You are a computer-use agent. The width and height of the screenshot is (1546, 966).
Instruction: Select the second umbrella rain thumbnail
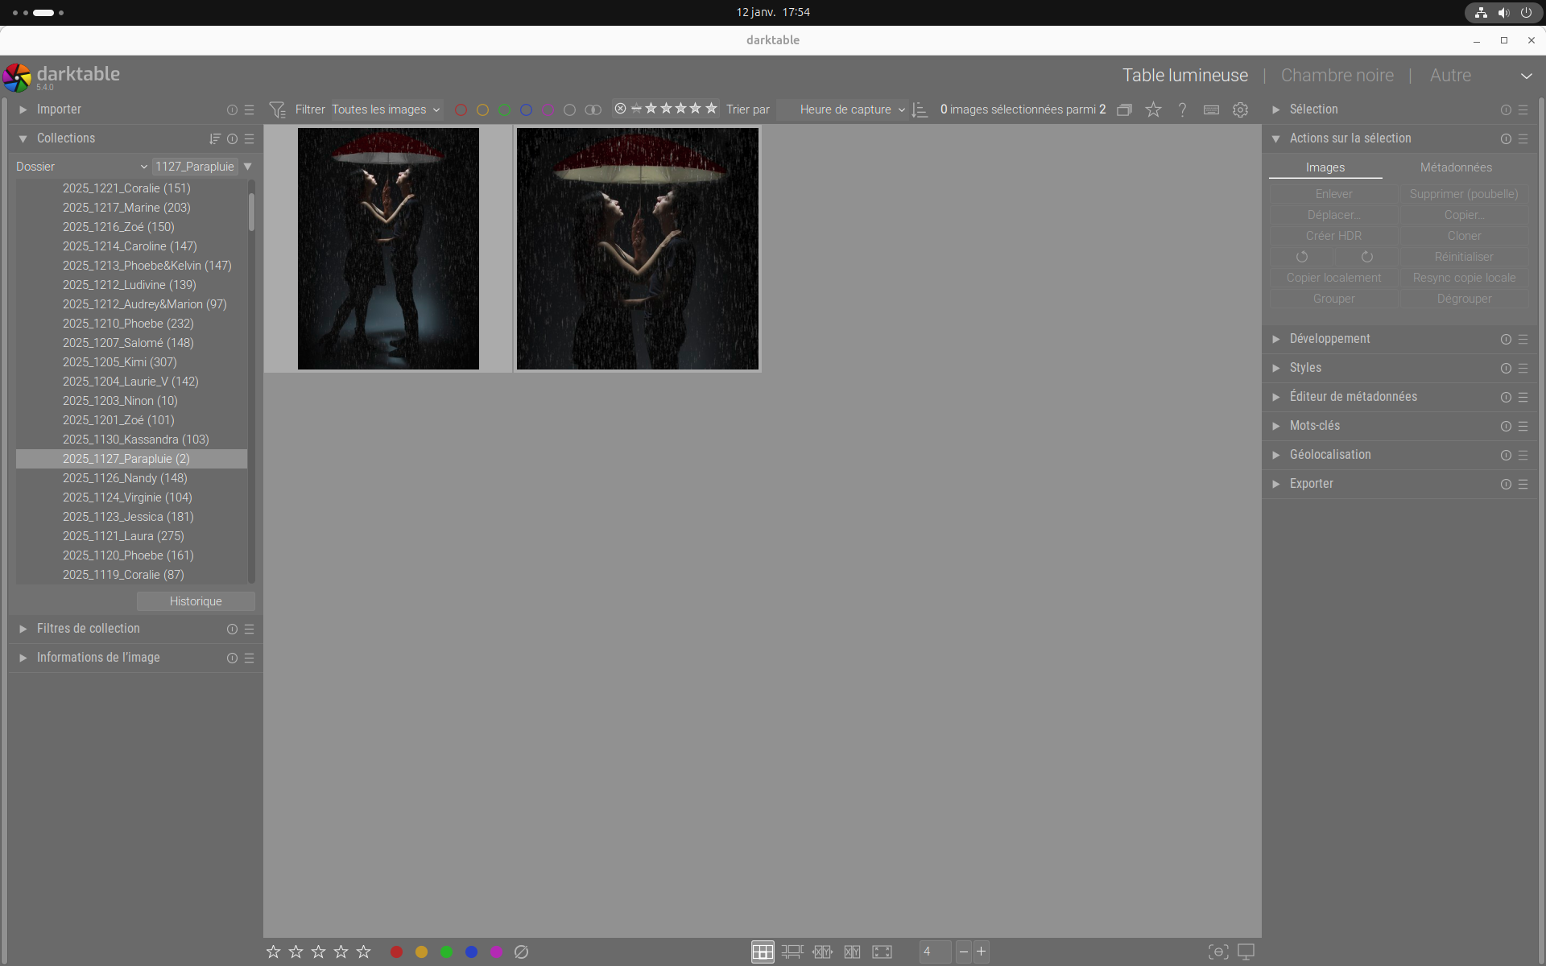coord(637,249)
